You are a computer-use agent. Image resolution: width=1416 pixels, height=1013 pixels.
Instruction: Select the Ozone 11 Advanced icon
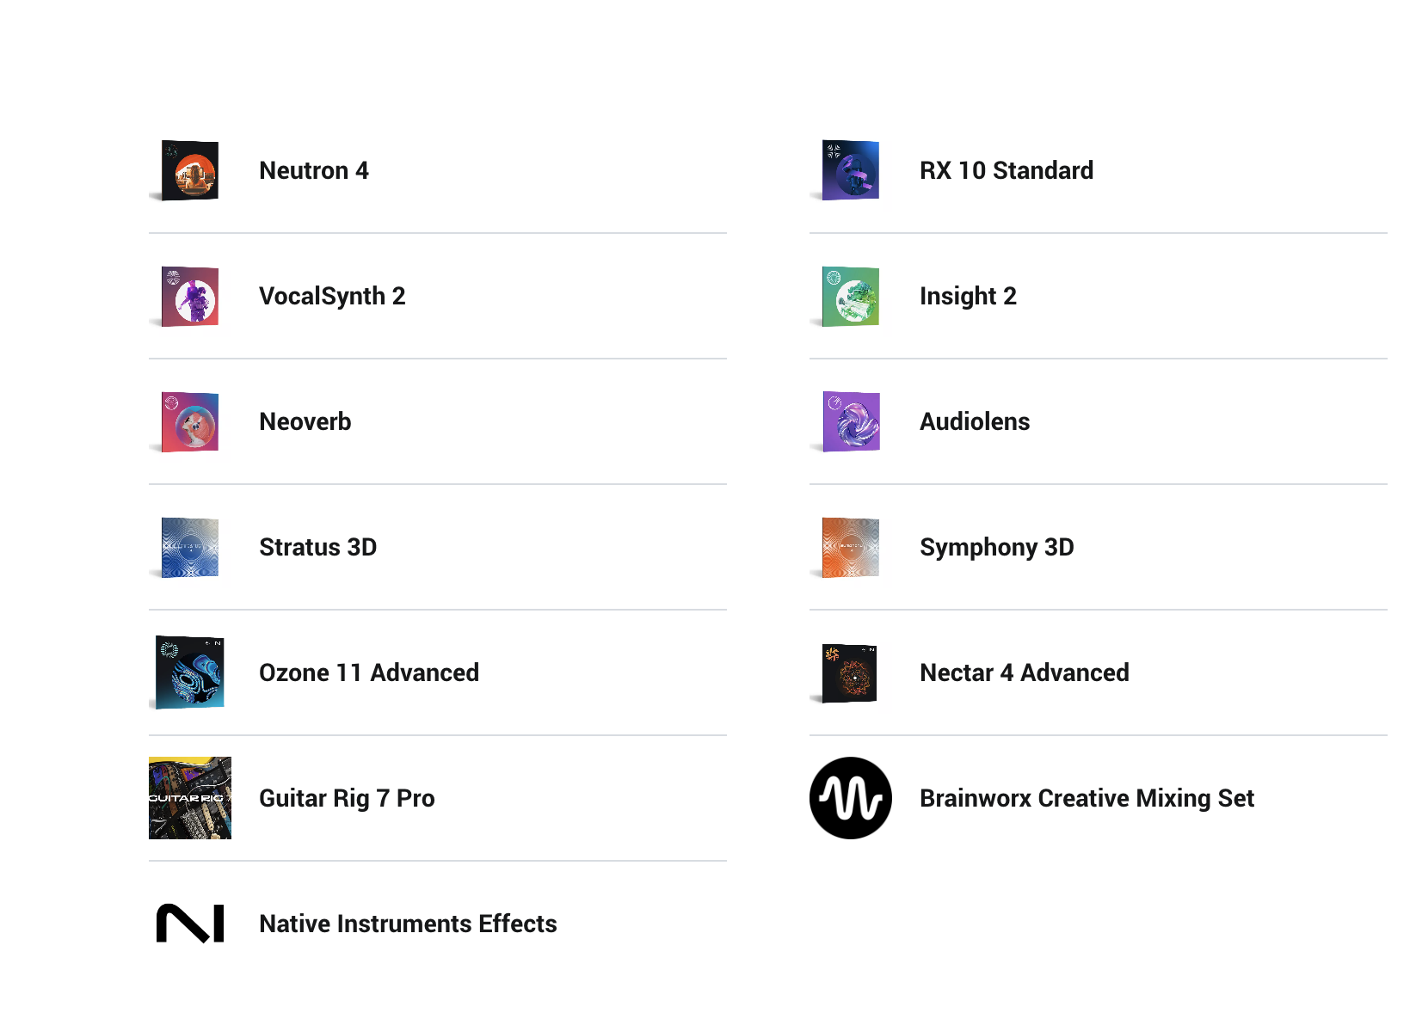coord(190,672)
